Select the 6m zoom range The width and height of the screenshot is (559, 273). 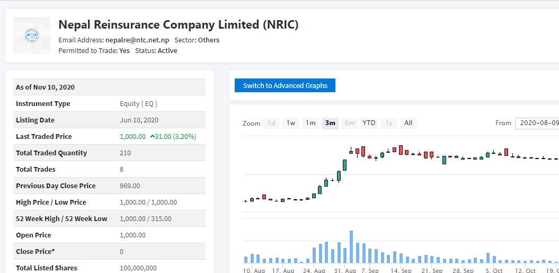point(350,123)
